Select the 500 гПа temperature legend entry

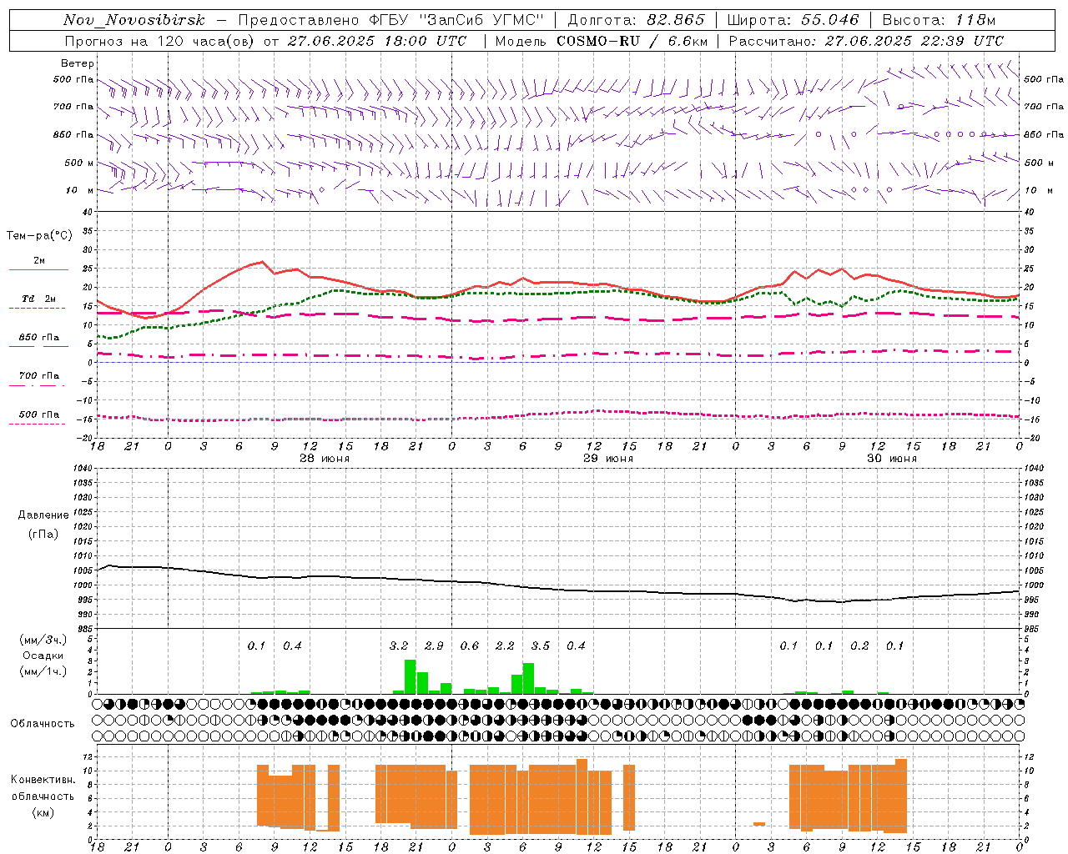38,414
